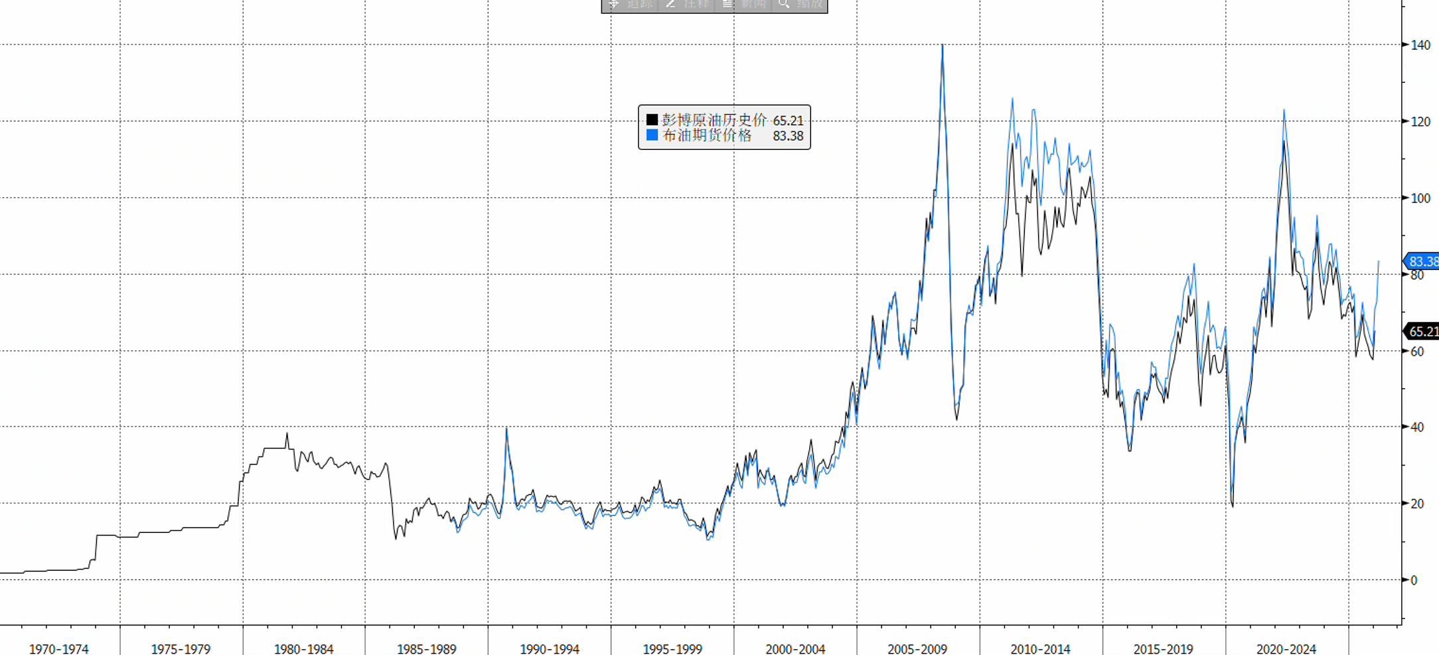The width and height of the screenshot is (1439, 655).
Task: Select the 布油期货价格 legend label
Action: [x=708, y=135]
